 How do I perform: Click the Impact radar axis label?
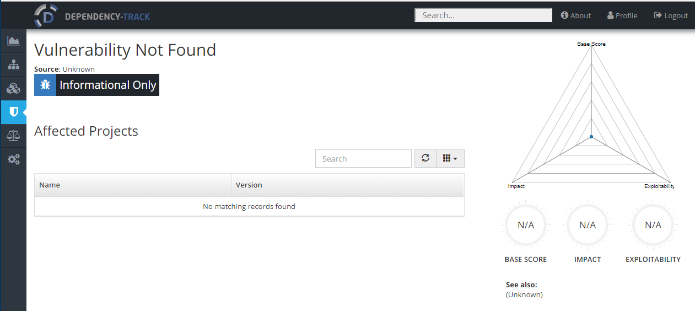tap(516, 186)
